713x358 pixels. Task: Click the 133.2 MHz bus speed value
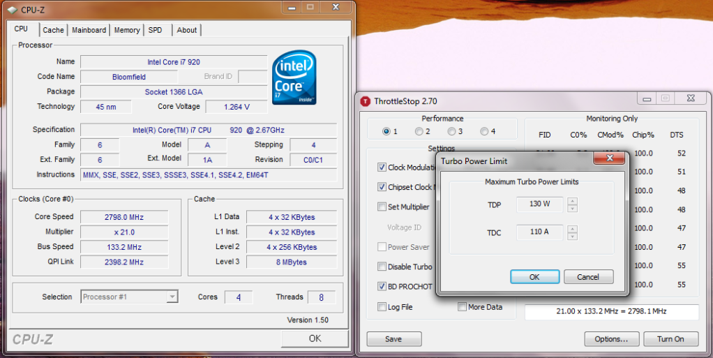(124, 247)
